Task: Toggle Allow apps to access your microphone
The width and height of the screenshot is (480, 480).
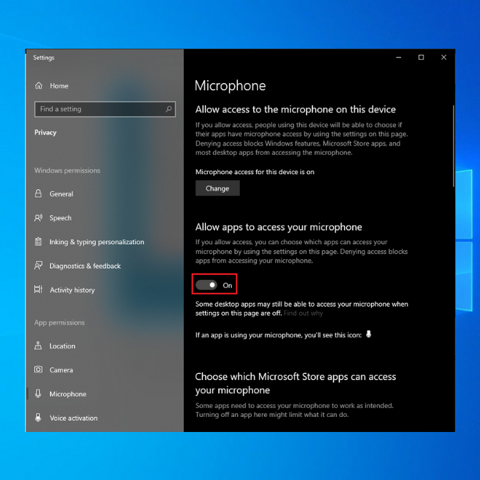Action: pyautogui.click(x=206, y=285)
